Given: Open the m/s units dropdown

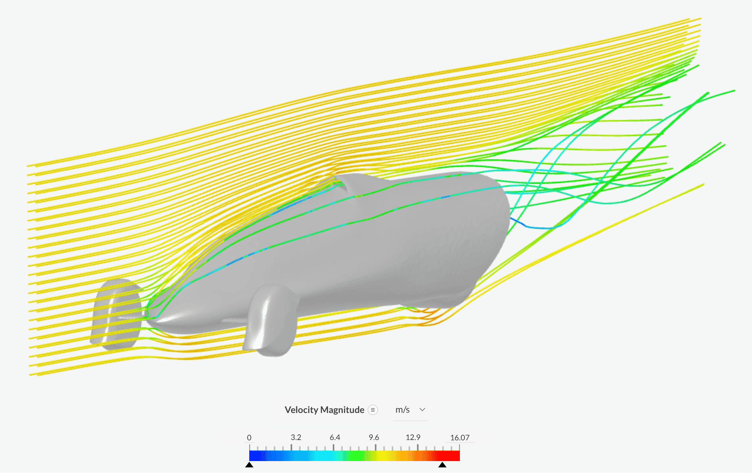Looking at the screenshot, I should tap(410, 410).
